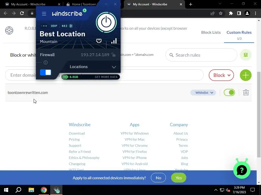
Task: Open the firewall info icon
Action: tap(46, 62)
